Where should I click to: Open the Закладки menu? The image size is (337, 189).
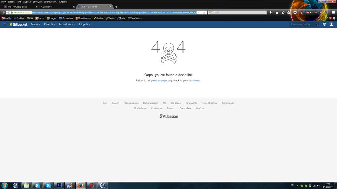pyautogui.click(x=37, y=2)
